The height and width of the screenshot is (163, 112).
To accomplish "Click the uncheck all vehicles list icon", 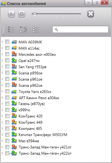I will point(36,29).
